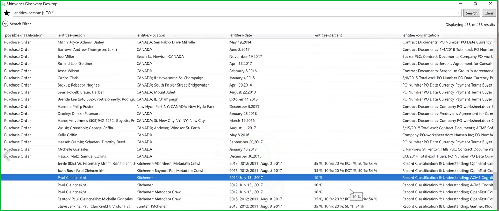Click the entities-location column header

(151, 35)
